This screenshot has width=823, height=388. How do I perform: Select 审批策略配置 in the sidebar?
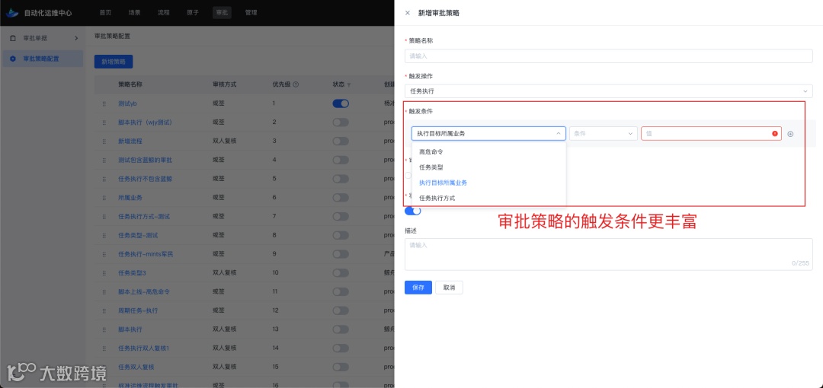(x=42, y=59)
